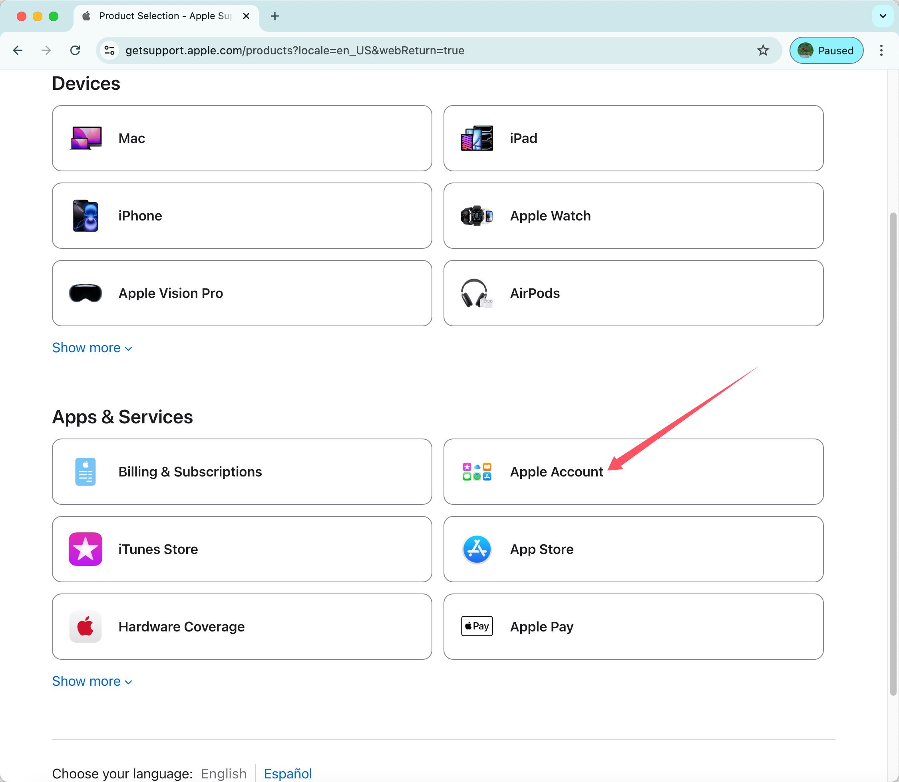Select the Apple Vision Pro headset icon
The height and width of the screenshot is (782, 899).
(86, 293)
